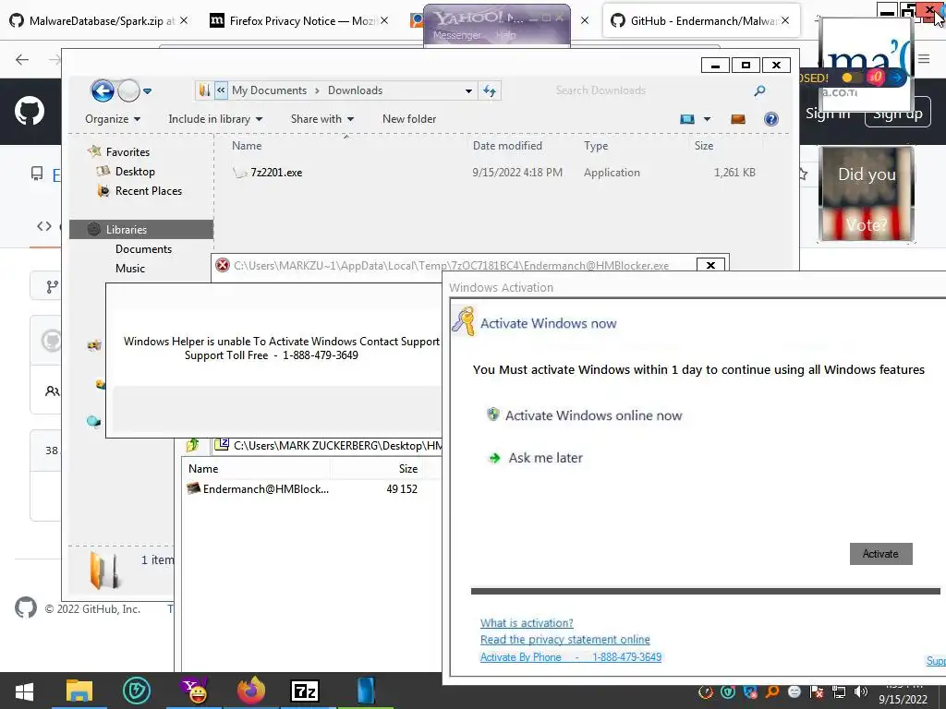Choose the Ask me later option
Screen dimensions: 946x709
pos(545,458)
